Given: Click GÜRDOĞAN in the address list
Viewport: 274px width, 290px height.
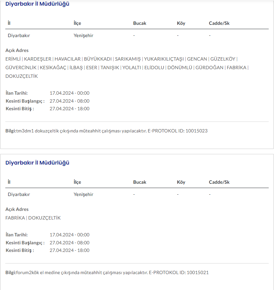Looking at the screenshot, I should coord(209,68).
